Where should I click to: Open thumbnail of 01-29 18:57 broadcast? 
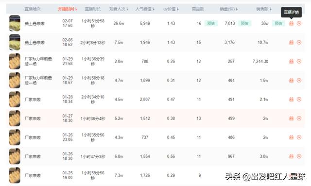(15, 80)
